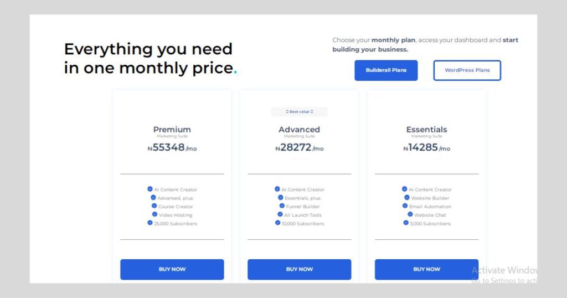Screen dimensions: 567x298
Task: Buy the Premium plan now
Action: (172, 269)
